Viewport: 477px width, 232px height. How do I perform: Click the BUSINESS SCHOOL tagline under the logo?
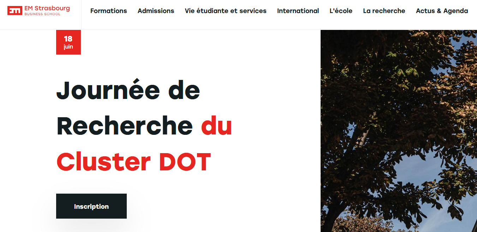click(x=42, y=14)
